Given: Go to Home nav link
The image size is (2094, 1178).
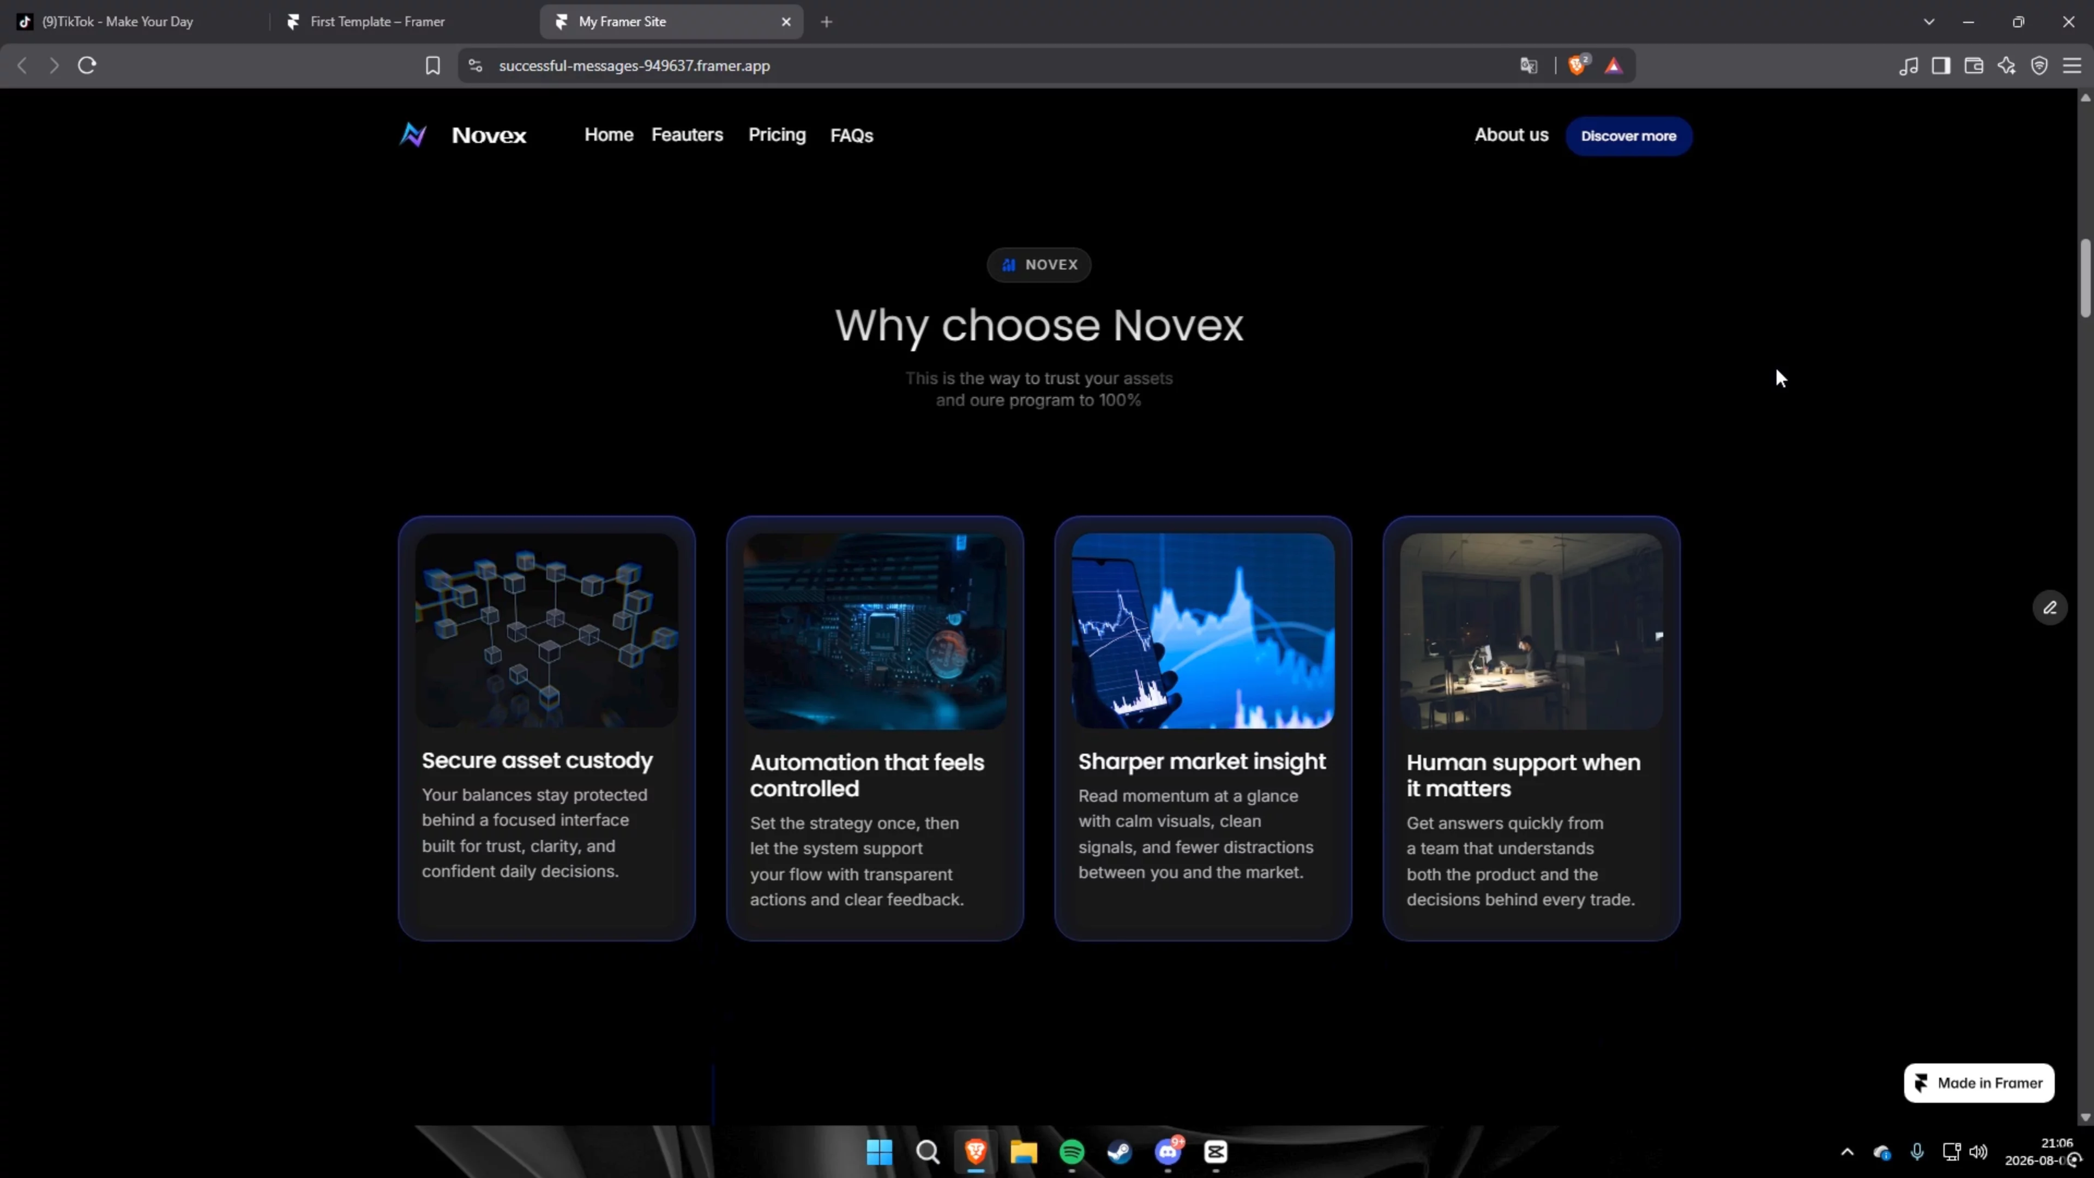Looking at the screenshot, I should click(x=608, y=135).
